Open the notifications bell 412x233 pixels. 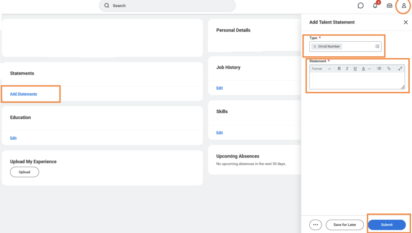pos(375,6)
